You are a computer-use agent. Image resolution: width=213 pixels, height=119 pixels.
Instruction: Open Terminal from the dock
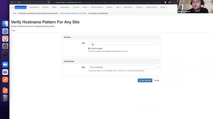coord(5,54)
